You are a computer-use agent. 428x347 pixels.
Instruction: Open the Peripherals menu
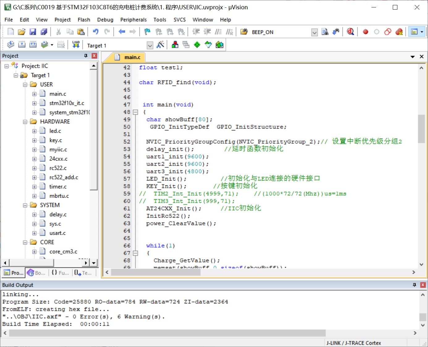point(133,19)
